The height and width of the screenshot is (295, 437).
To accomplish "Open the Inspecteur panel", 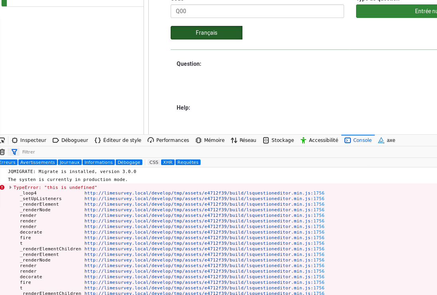I will (29, 140).
